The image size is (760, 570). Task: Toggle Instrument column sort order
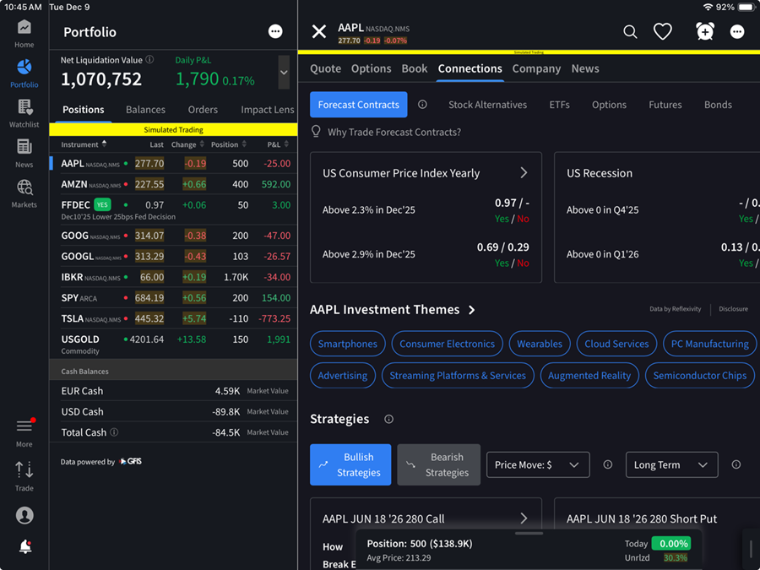pos(84,144)
